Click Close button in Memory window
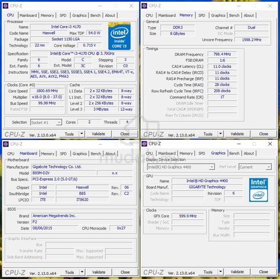The height and width of the screenshot is (279, 280). point(264,134)
